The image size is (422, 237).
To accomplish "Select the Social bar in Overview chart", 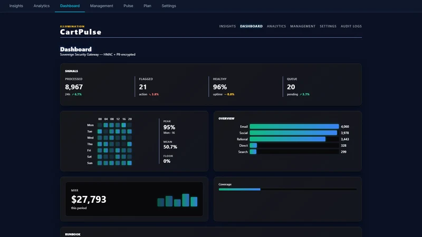I will [x=293, y=133].
